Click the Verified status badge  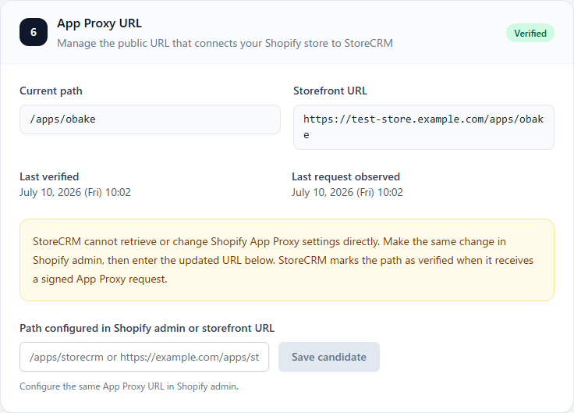530,34
